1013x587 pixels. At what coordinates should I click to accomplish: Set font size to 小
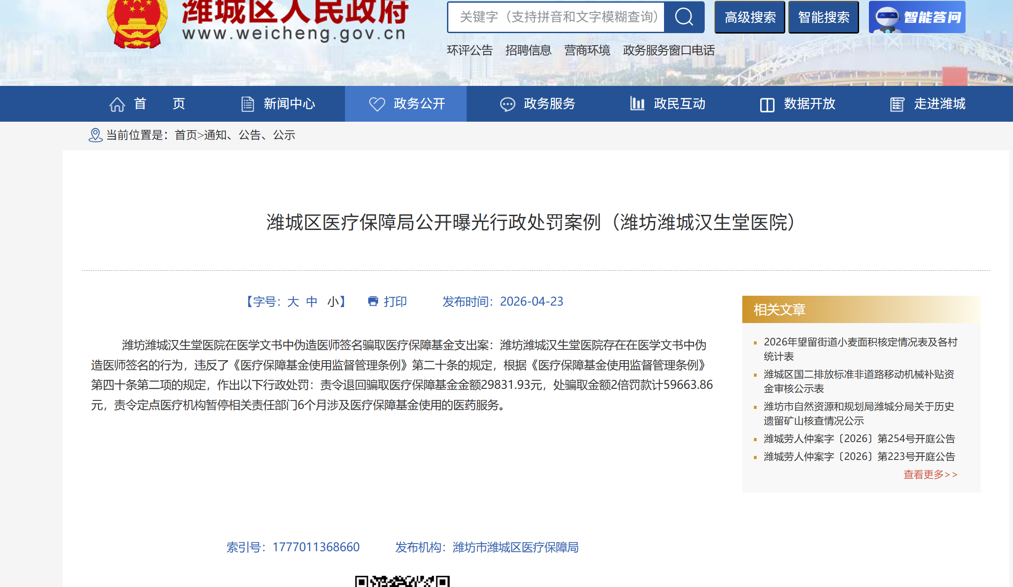[333, 302]
